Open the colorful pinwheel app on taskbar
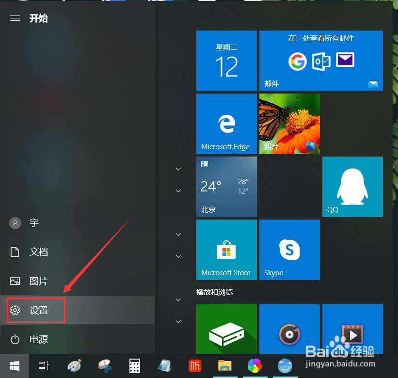 [255, 366]
